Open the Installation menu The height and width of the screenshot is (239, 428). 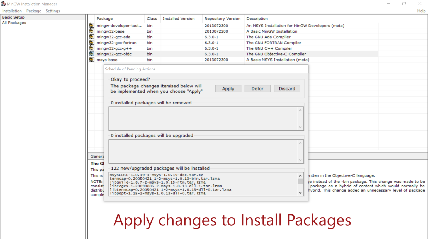click(12, 11)
